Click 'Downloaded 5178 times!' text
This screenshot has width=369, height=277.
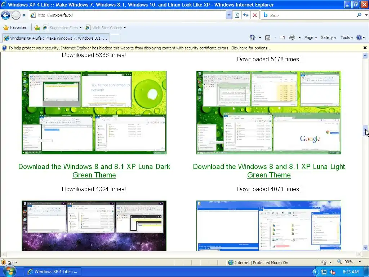coord(268,60)
